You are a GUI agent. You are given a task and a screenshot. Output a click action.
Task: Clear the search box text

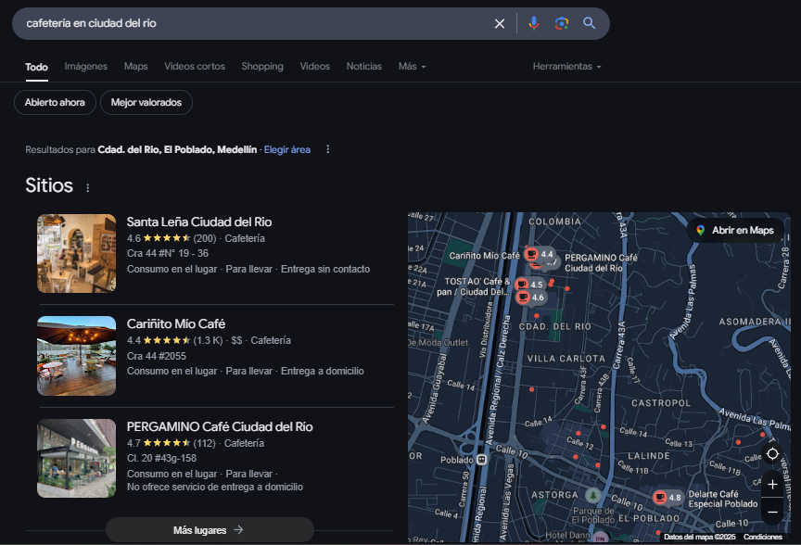pos(500,23)
